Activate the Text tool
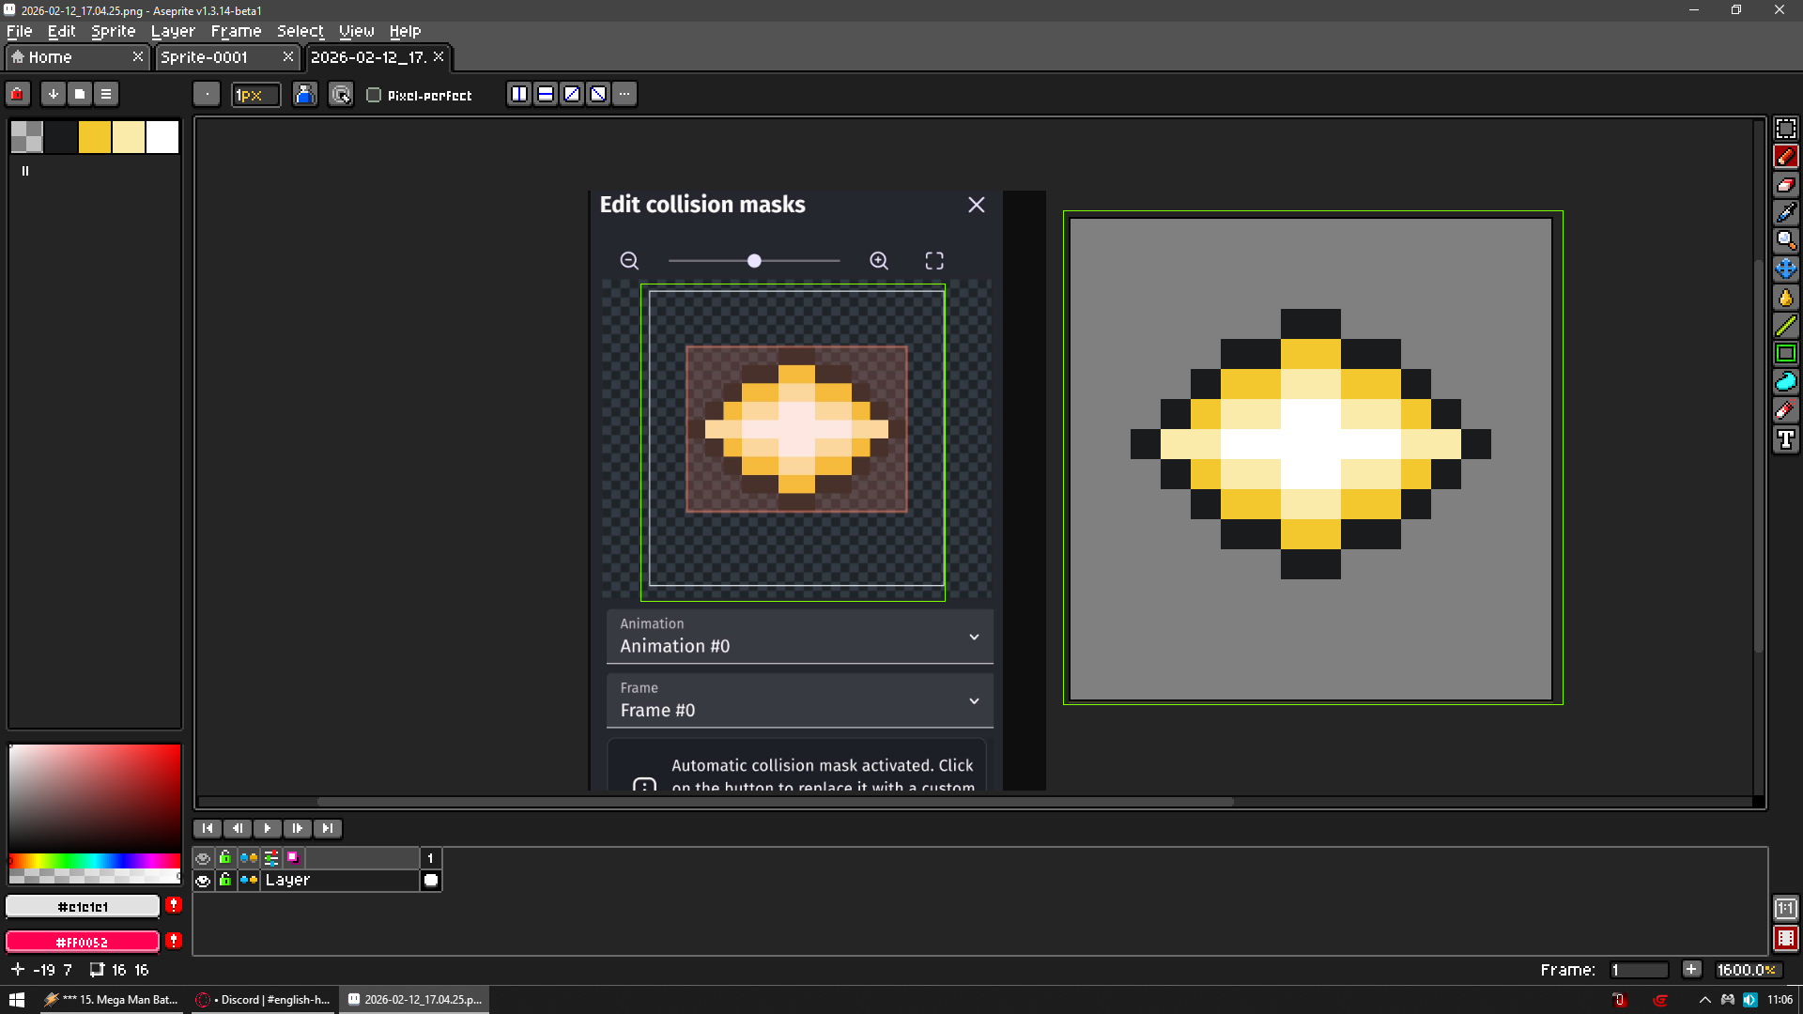This screenshot has width=1803, height=1014. 1785,439
